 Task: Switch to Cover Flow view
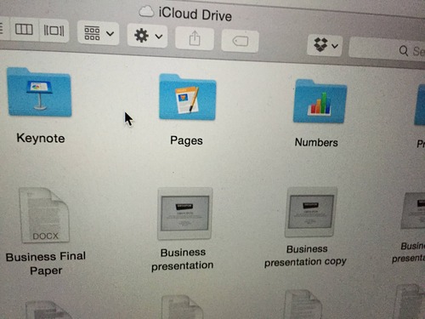pyautogui.click(x=54, y=31)
